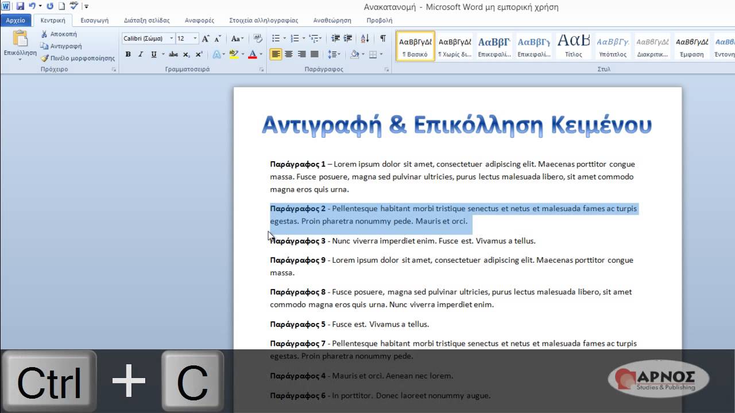Click Αποκοπή (cut) scissors button

[59, 34]
